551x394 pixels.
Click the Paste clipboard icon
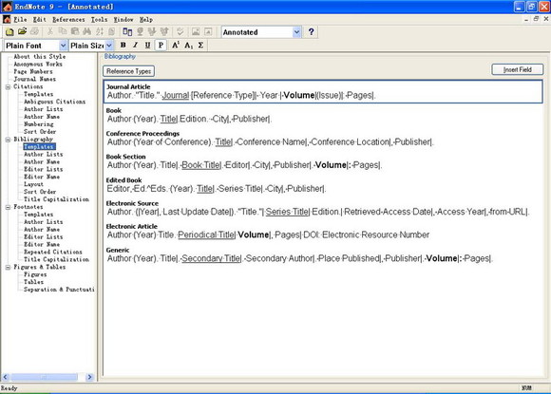(75, 31)
